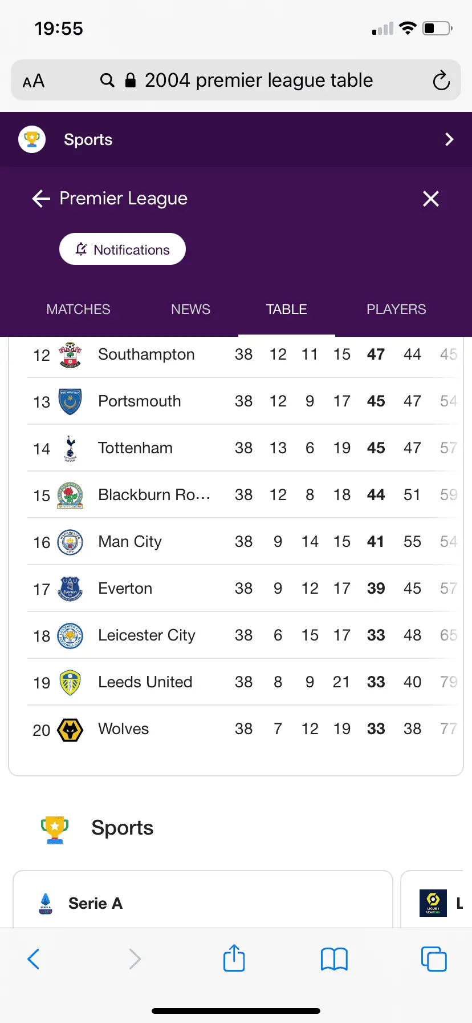Image resolution: width=472 pixels, height=1023 pixels.
Task: Select the TABLE tab
Action: click(286, 309)
